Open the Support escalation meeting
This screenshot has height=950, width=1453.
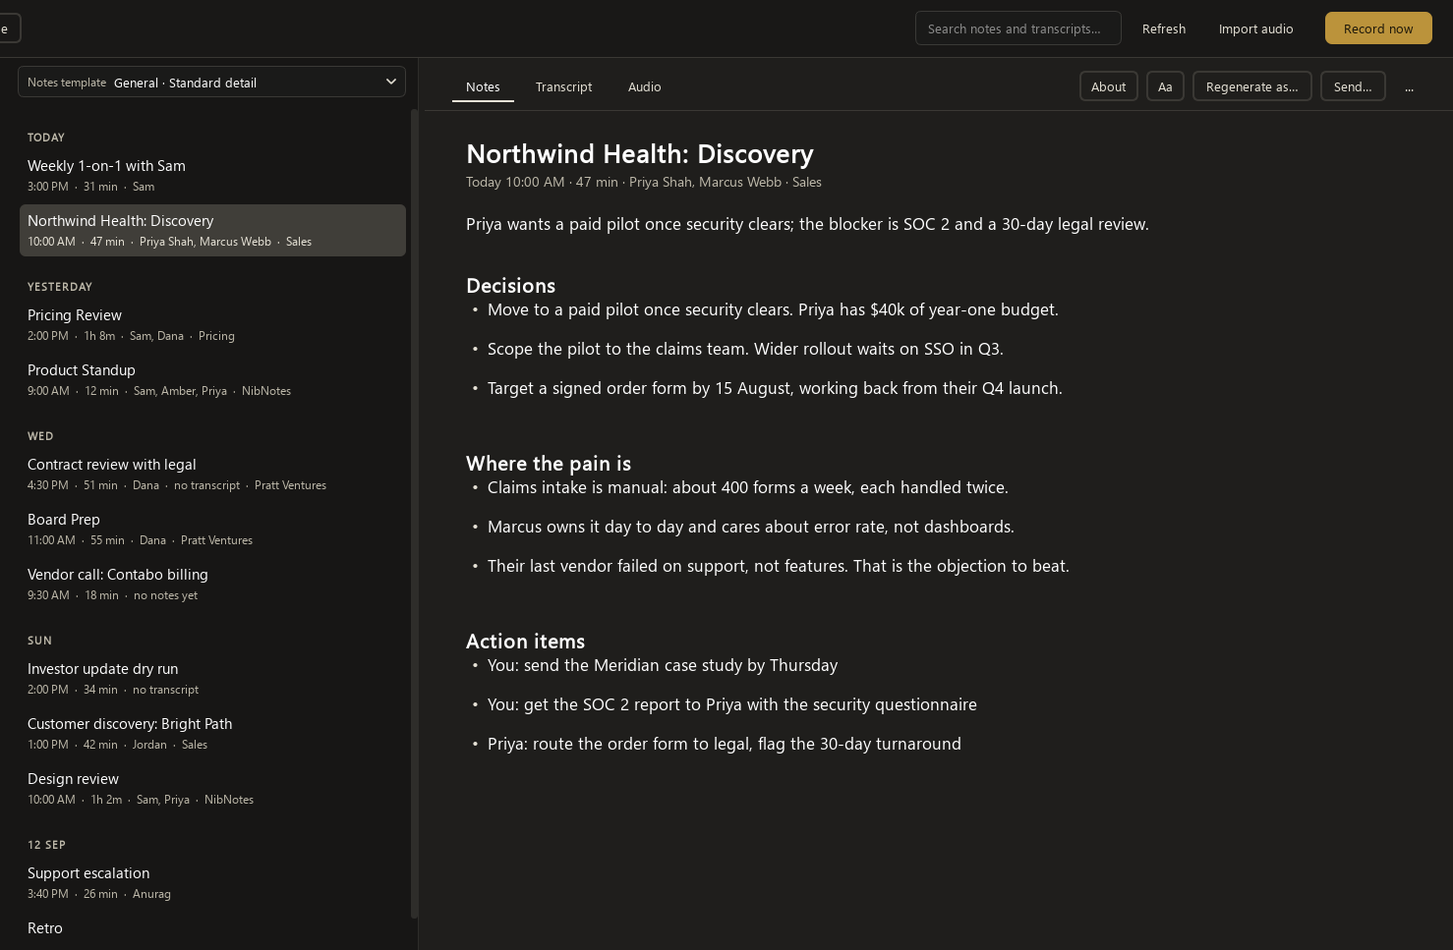pos(212,882)
